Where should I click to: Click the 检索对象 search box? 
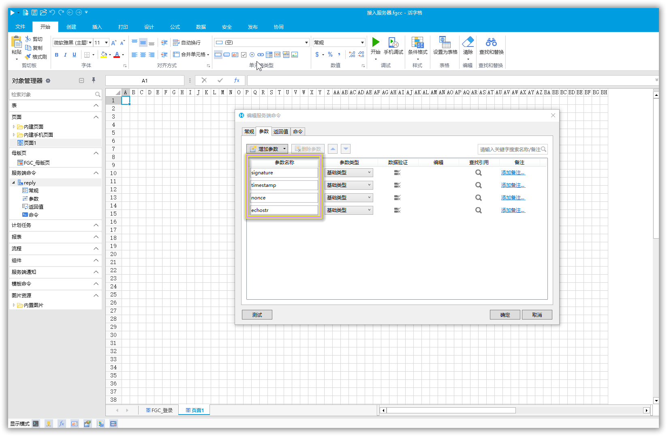(55, 94)
